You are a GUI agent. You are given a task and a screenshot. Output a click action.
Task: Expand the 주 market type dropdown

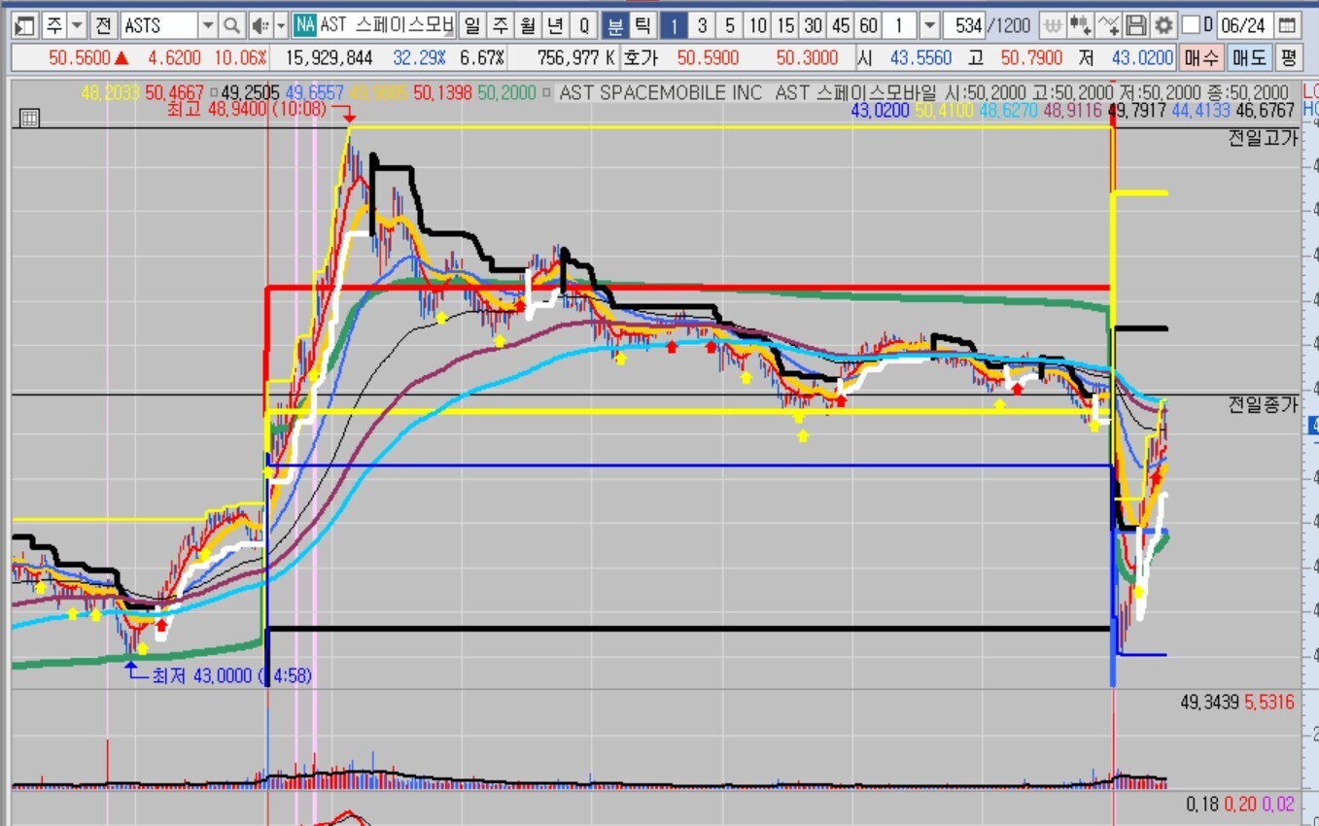coord(78,25)
